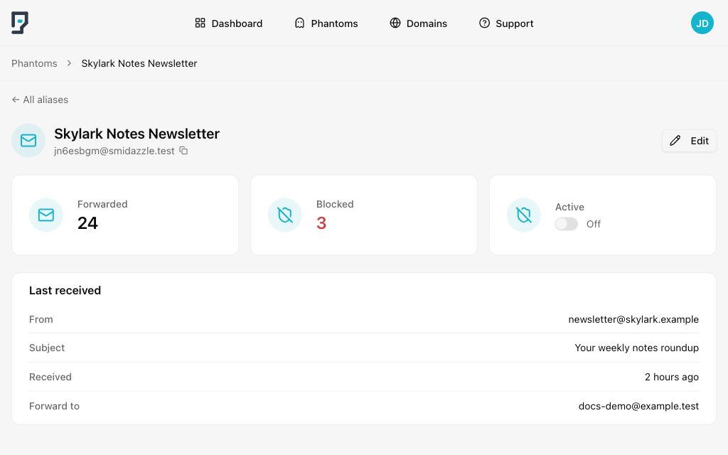Click the forward address docs-demo@example.test
Viewport: 728px width, 455px height.
pos(638,406)
